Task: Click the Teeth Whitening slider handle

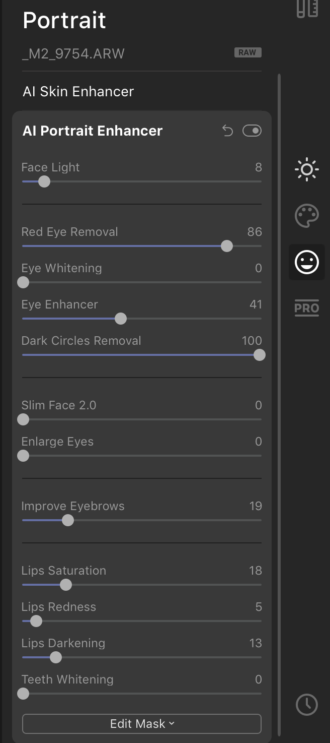Action: tap(23, 694)
